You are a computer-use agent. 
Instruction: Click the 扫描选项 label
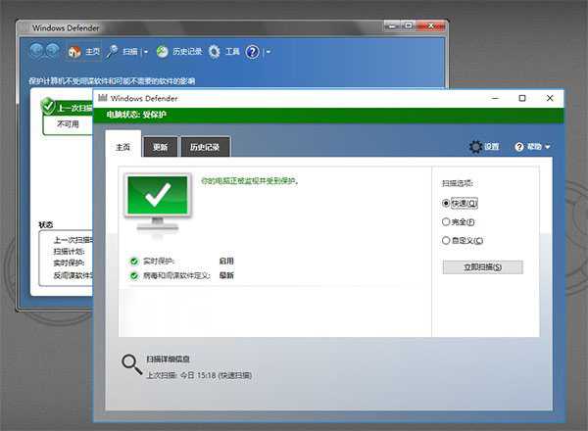(x=457, y=183)
